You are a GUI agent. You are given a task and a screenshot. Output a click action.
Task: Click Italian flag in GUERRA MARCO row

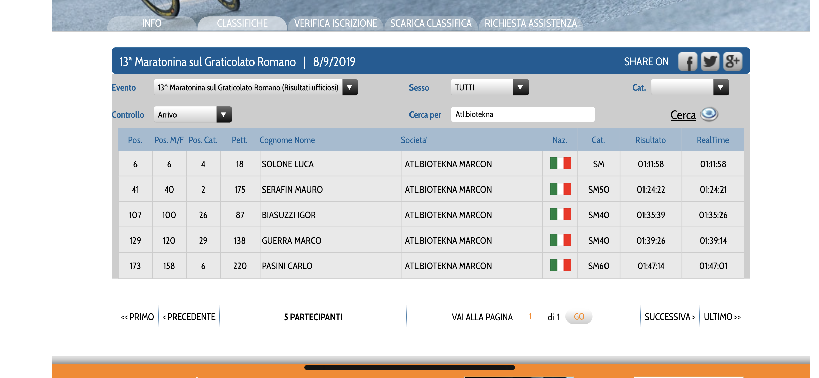560,240
